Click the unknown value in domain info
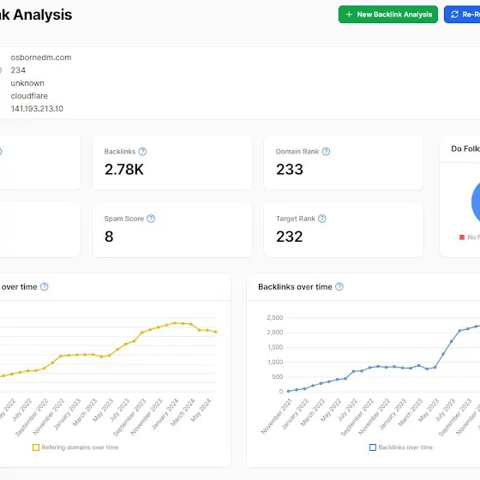480x480 pixels. click(27, 83)
